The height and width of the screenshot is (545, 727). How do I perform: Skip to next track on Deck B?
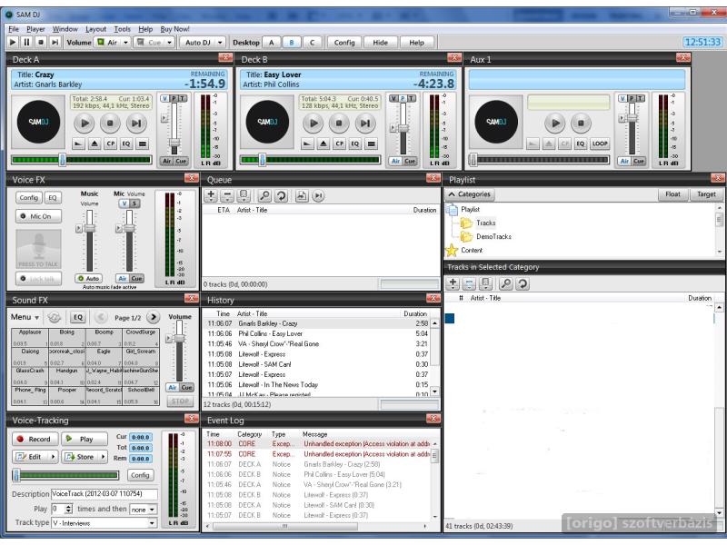click(x=365, y=124)
